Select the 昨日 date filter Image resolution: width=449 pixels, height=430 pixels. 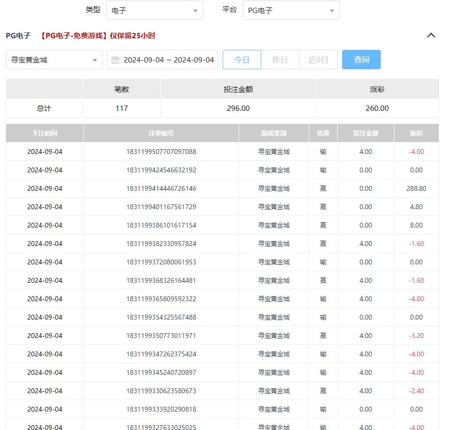(x=280, y=60)
